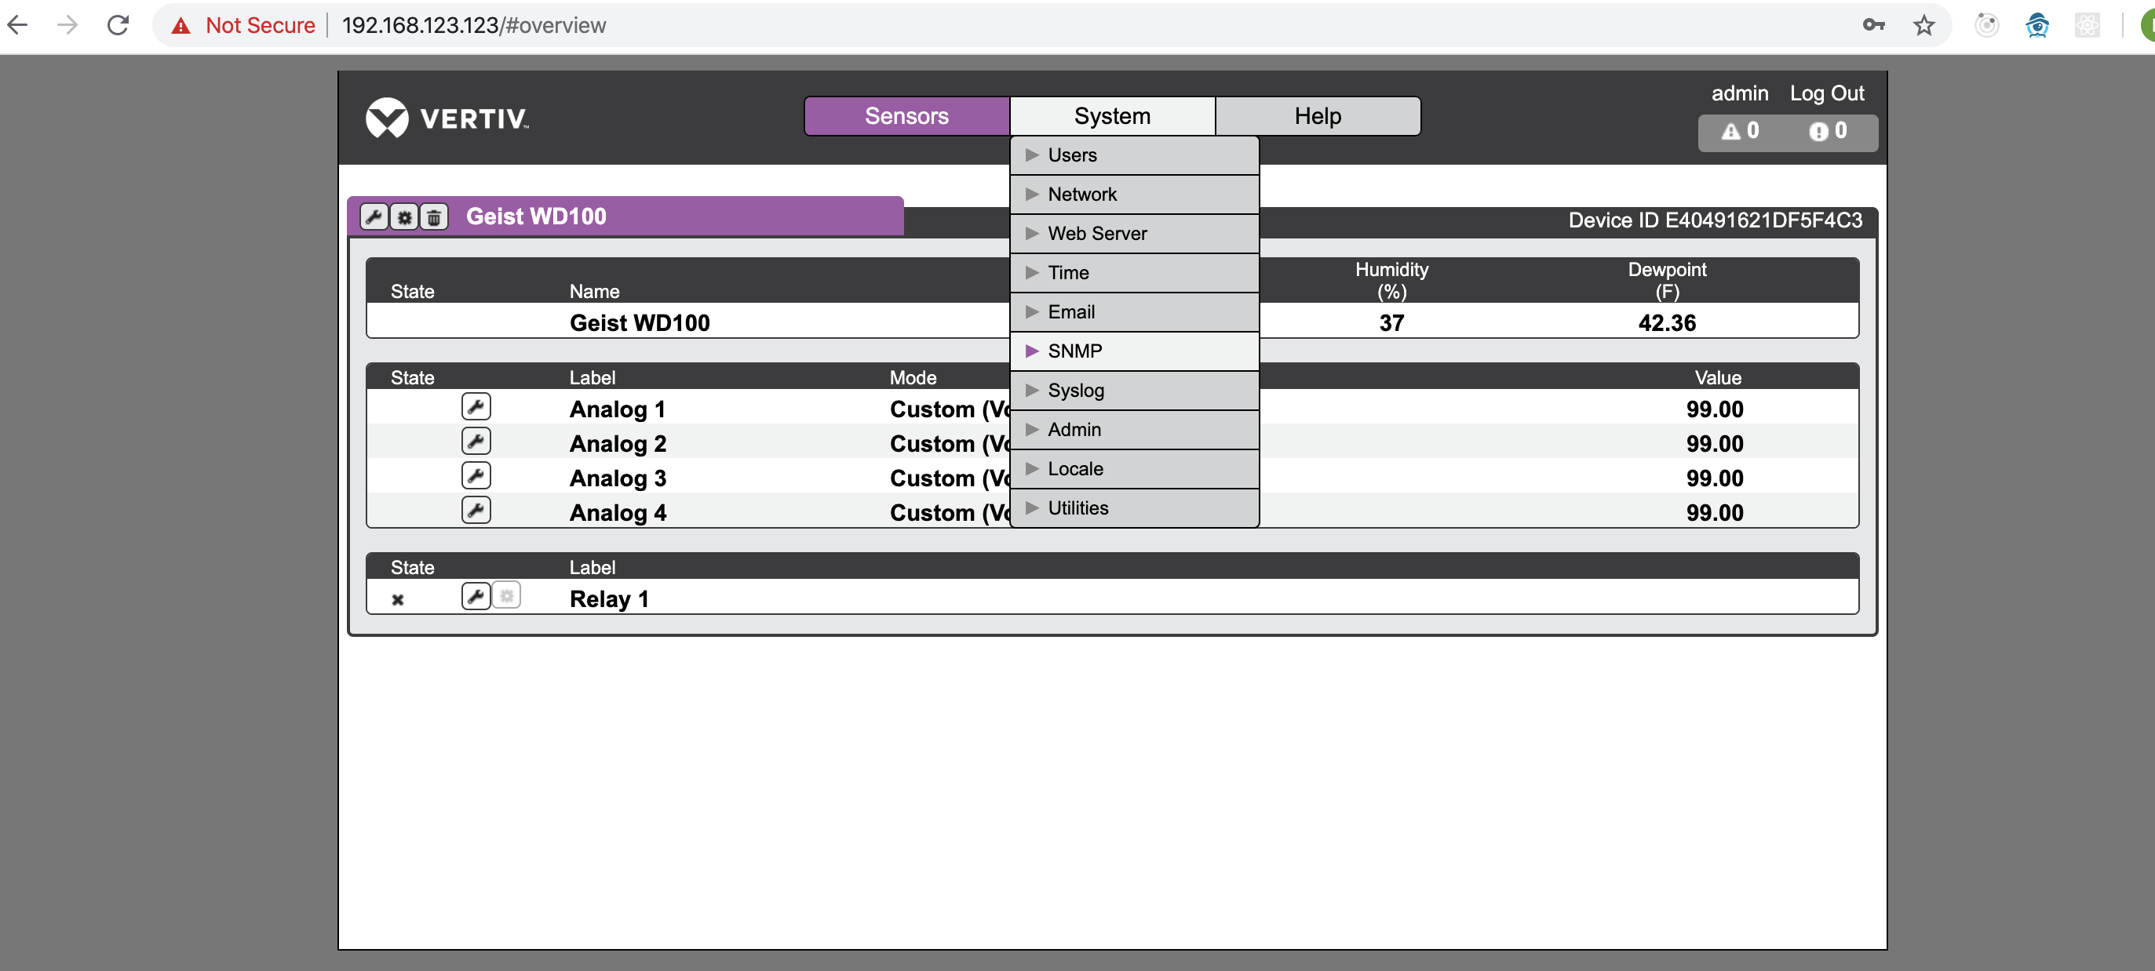
Task: Click the wrench icon for Relay 1
Action: tap(475, 596)
